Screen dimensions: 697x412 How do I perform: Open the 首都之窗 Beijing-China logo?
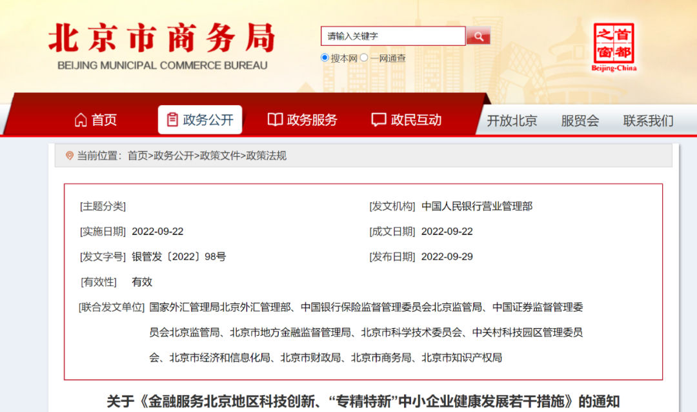point(614,48)
